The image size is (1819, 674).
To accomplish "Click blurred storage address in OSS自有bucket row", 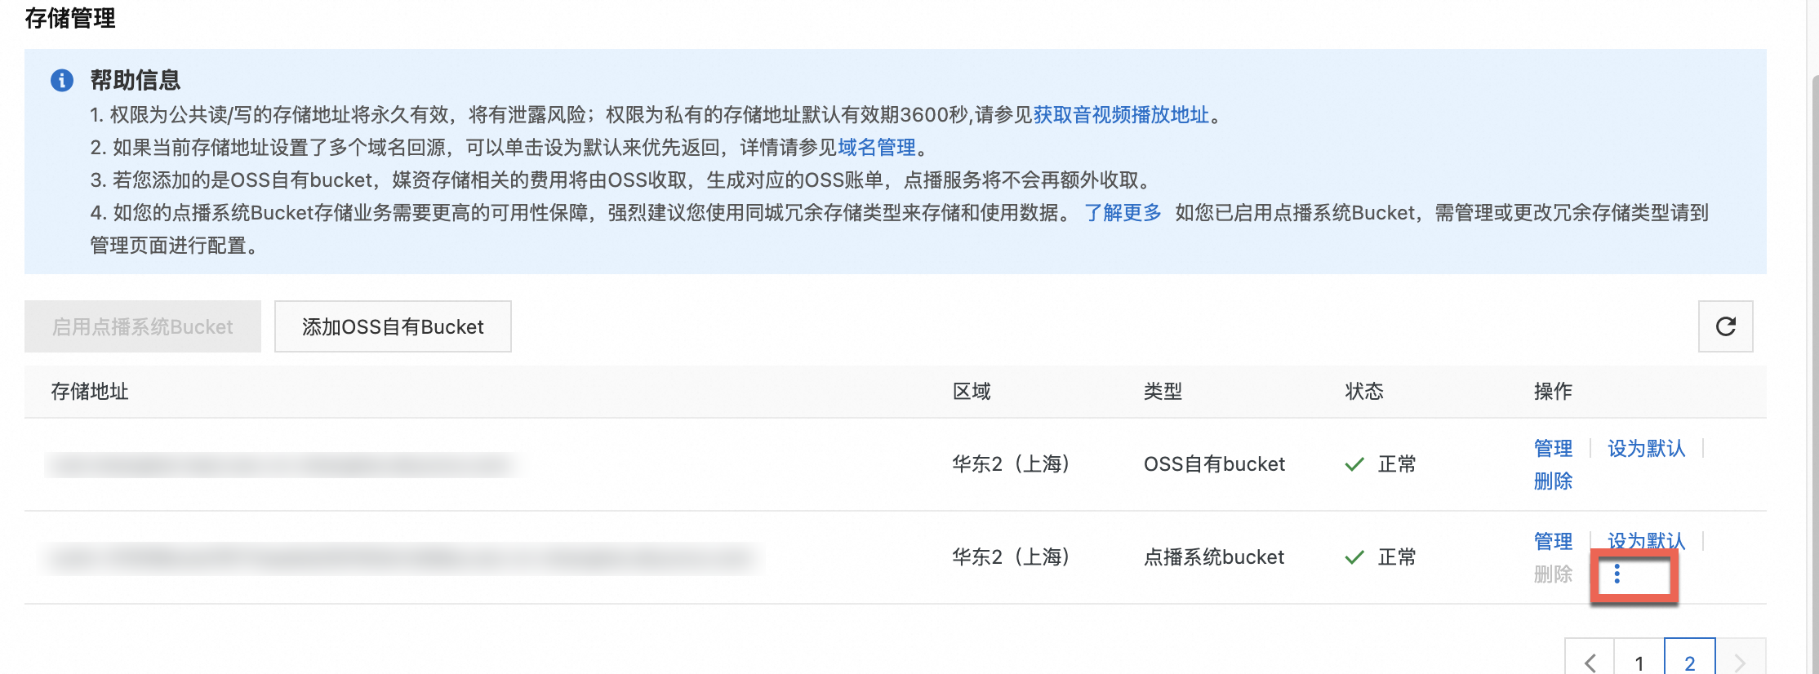I will [x=282, y=465].
